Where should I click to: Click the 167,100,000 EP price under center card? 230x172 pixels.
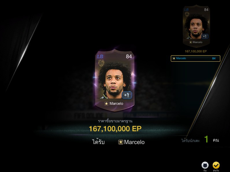click(x=115, y=129)
